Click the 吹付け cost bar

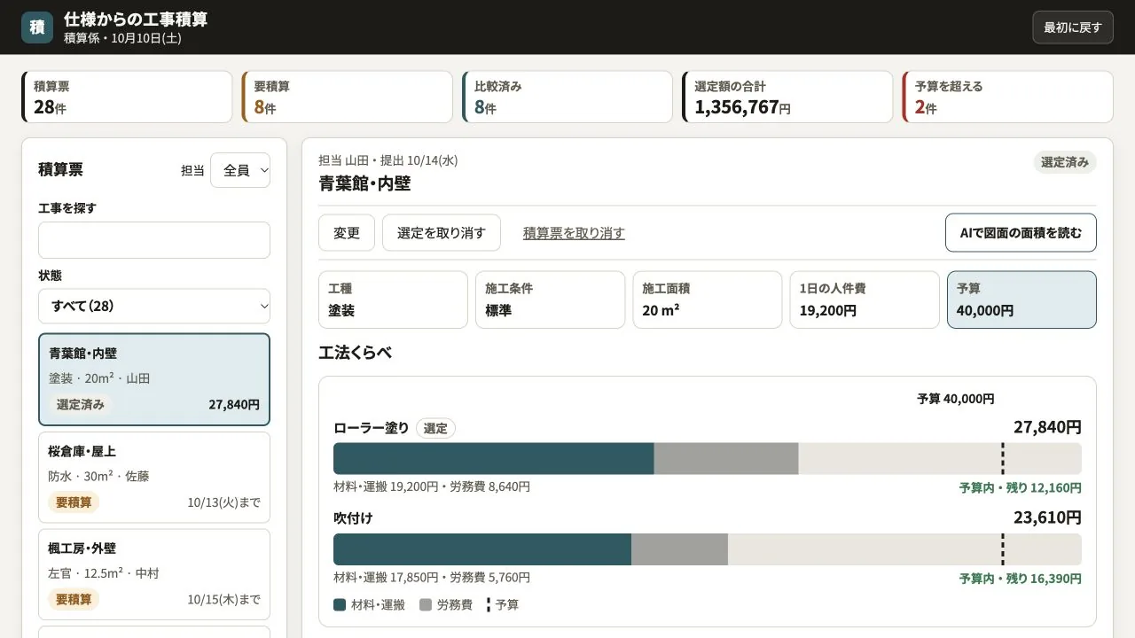708,549
